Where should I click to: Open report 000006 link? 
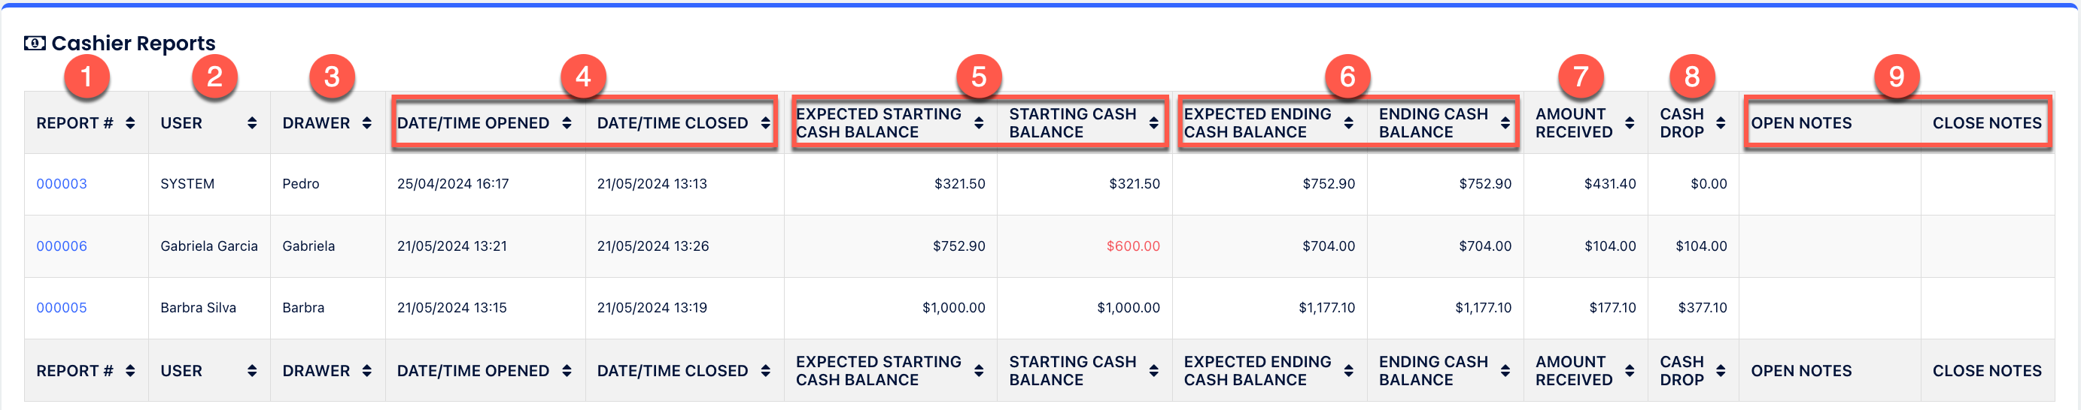tap(62, 246)
